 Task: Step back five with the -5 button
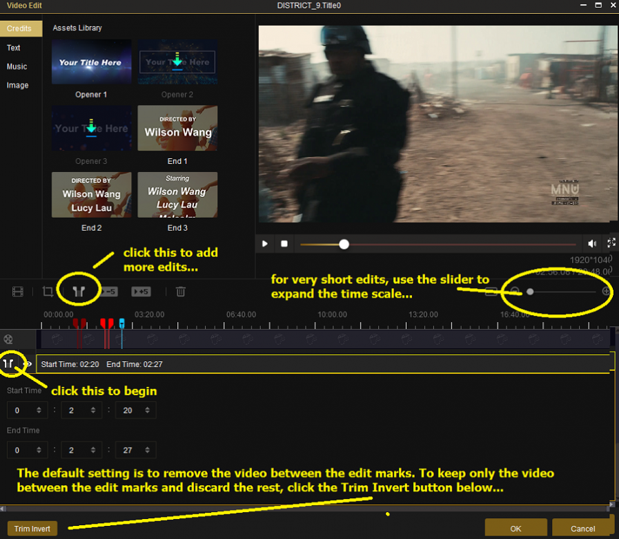point(110,292)
